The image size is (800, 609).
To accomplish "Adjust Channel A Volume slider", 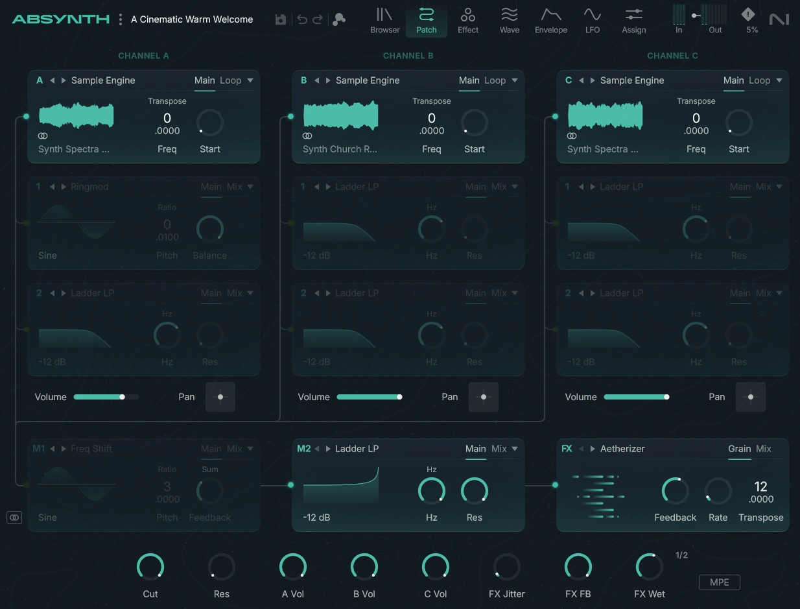I will [106, 397].
